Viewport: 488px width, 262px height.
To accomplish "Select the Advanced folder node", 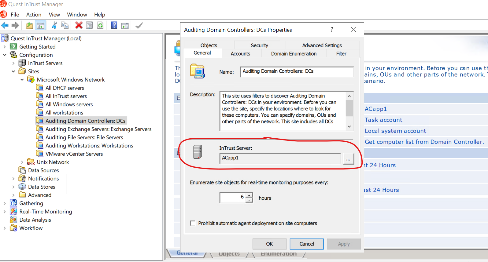I will click(40, 195).
